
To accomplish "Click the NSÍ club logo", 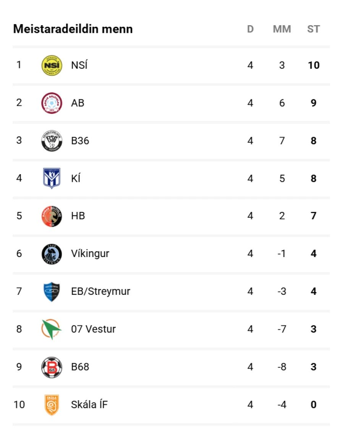I will (52, 65).
